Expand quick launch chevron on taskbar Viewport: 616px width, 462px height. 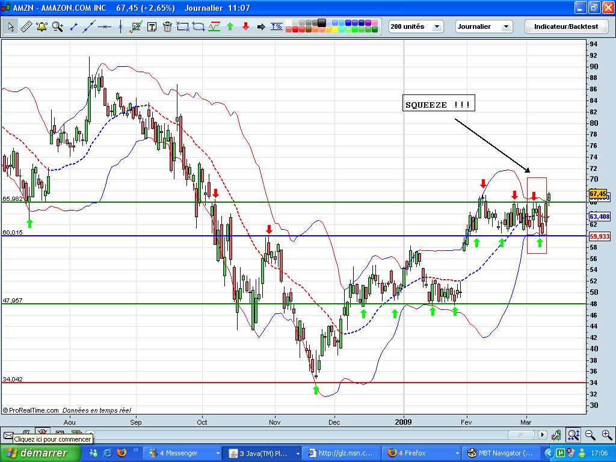pyautogui.click(x=136, y=450)
